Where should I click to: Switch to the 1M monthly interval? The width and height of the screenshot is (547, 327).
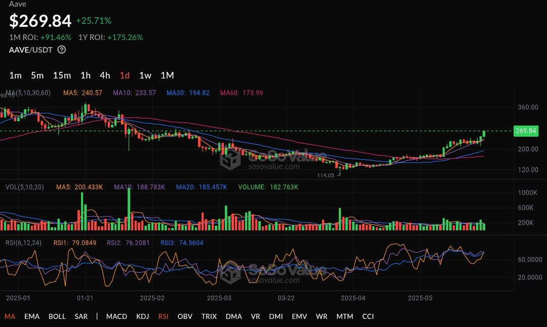pyautogui.click(x=167, y=75)
